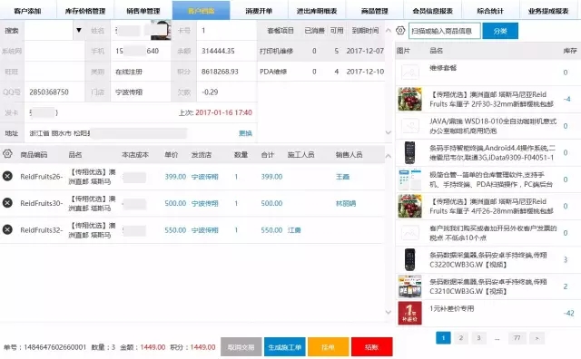Click the orange 挂单 button

pyautogui.click(x=329, y=347)
